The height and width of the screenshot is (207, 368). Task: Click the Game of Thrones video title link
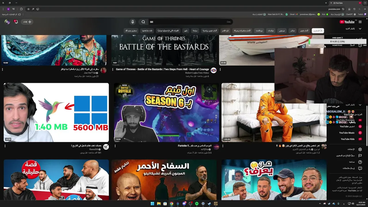pos(162,69)
